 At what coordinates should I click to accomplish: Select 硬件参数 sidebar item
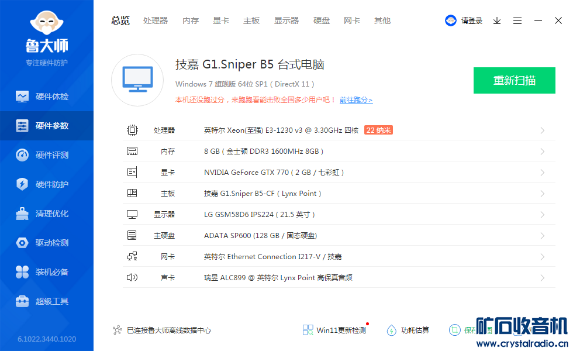point(47,126)
